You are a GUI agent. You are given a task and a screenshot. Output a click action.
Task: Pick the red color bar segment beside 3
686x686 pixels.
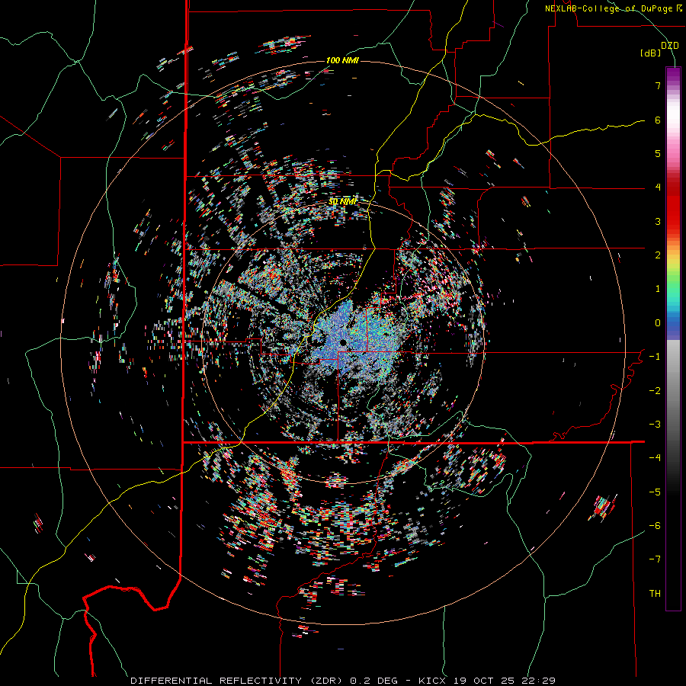pyautogui.click(x=673, y=221)
